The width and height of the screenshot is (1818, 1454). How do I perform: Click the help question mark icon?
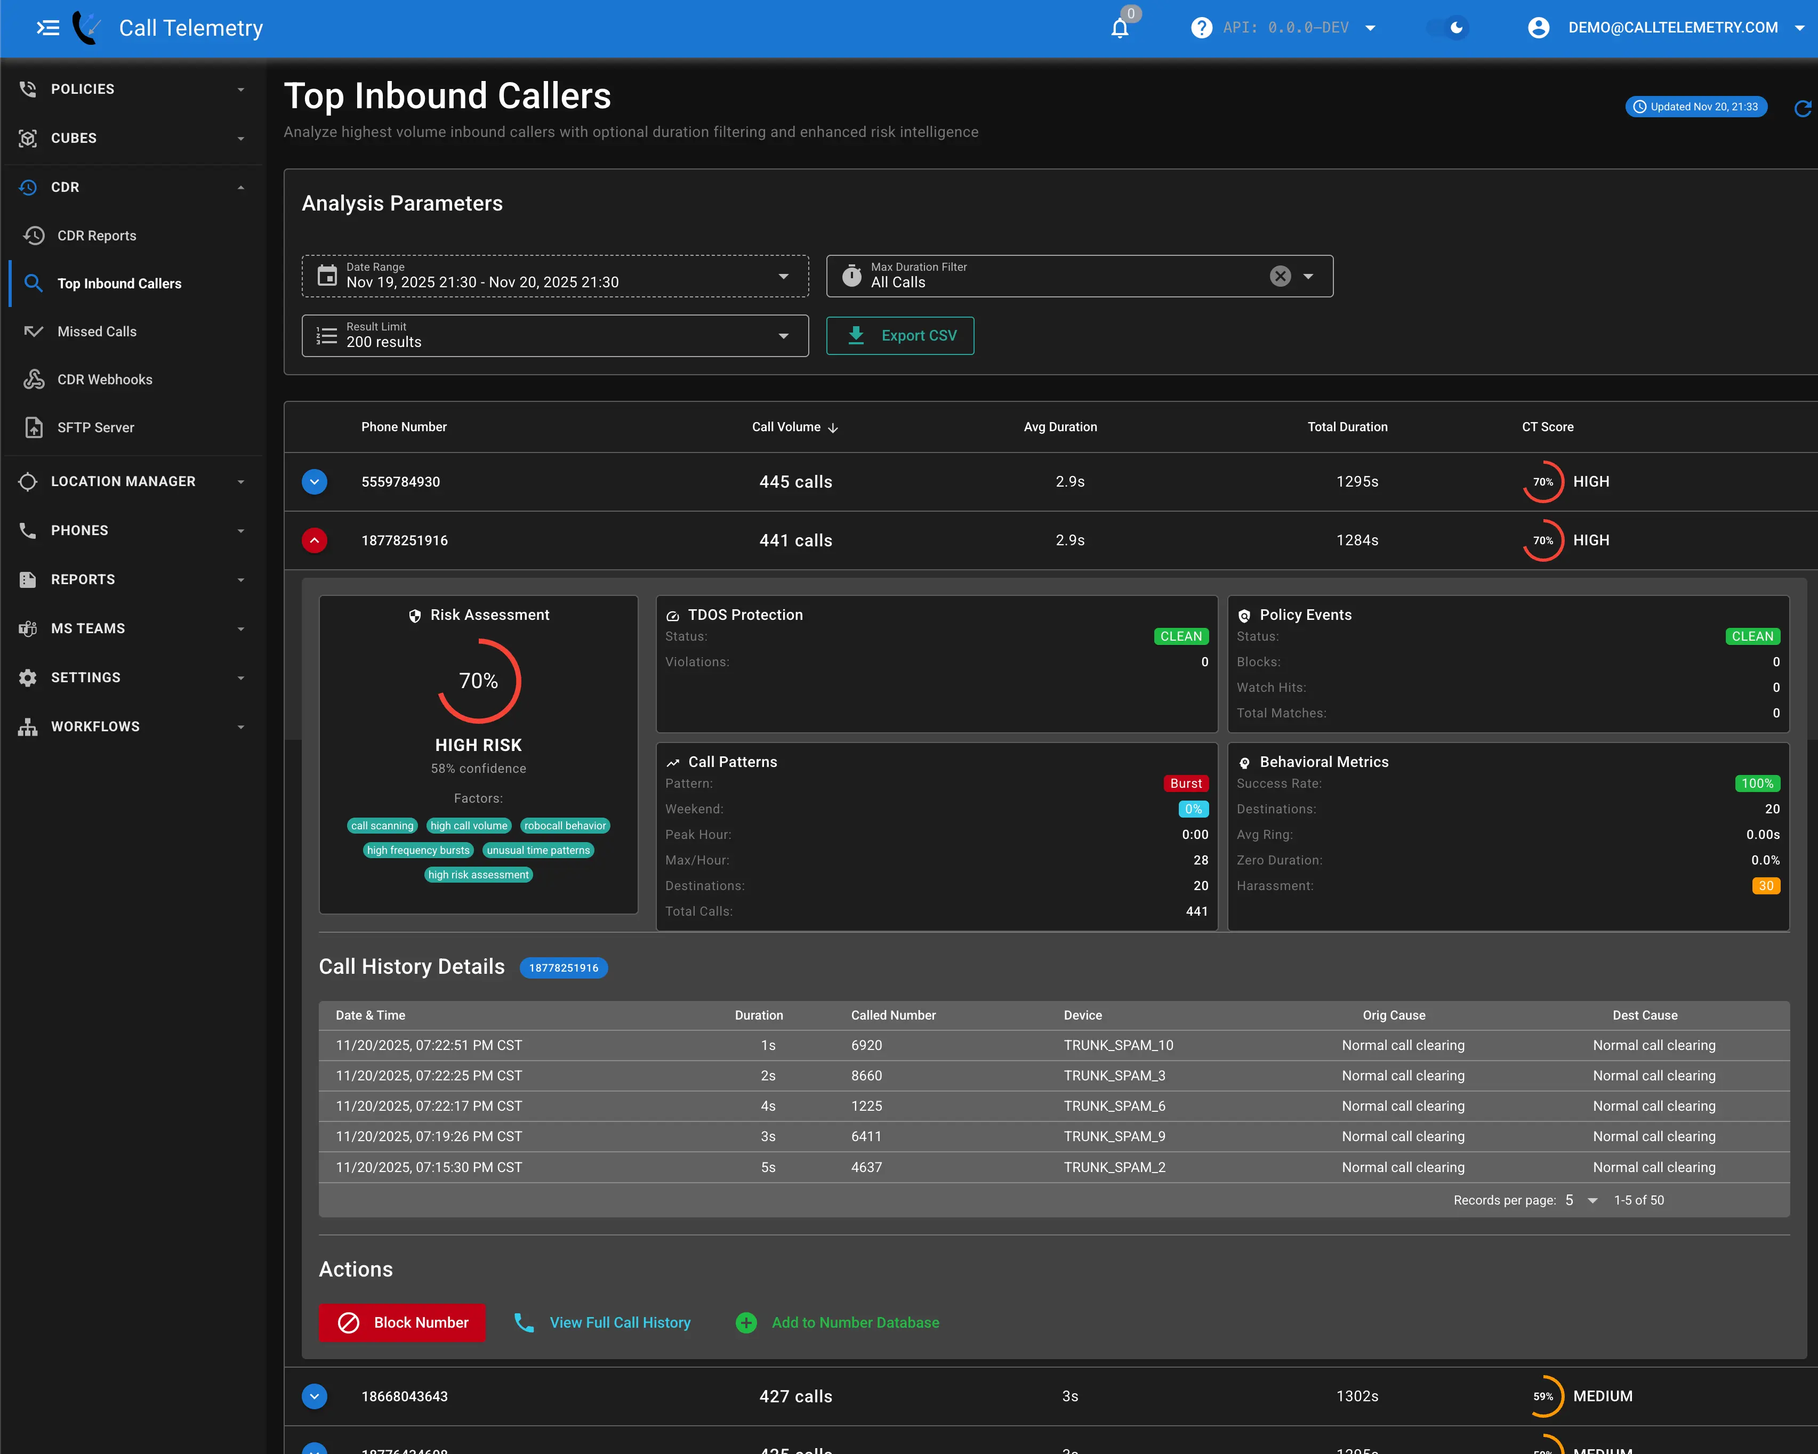click(1201, 28)
